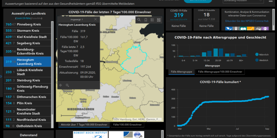277x138 pixels.
Task: Select Ostholstein Kreis
Action: click(27, 126)
